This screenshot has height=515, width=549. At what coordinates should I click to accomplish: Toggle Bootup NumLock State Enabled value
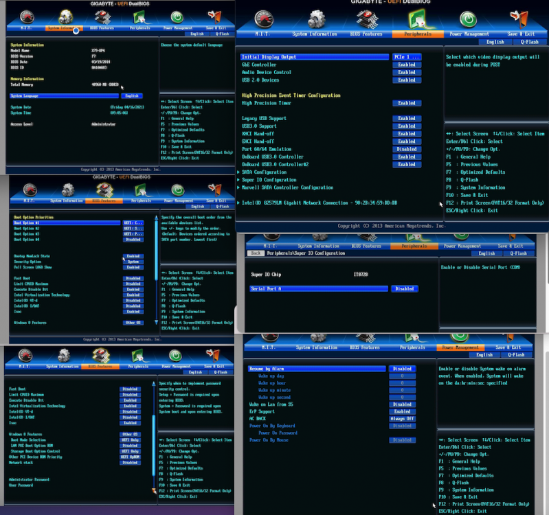(x=133, y=256)
